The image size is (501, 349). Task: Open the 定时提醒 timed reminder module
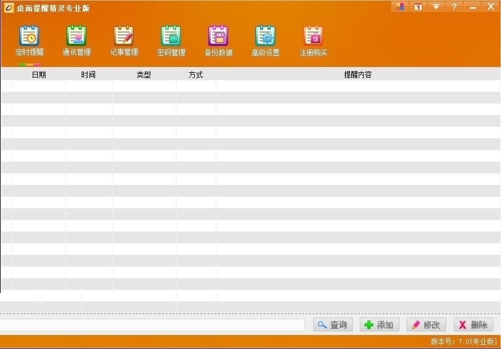pyautogui.click(x=29, y=41)
